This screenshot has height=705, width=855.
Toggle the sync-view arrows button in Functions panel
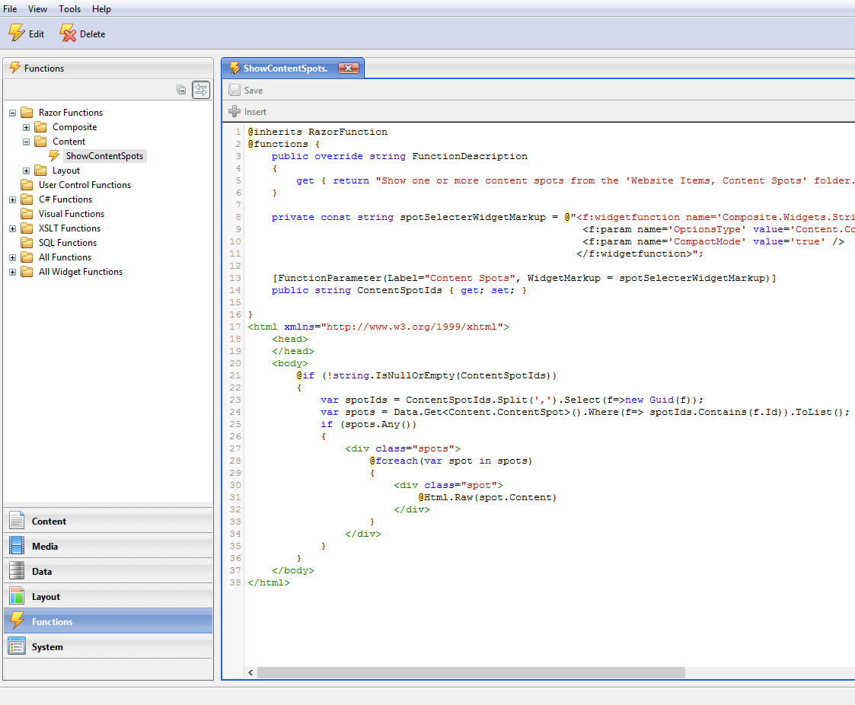click(200, 89)
